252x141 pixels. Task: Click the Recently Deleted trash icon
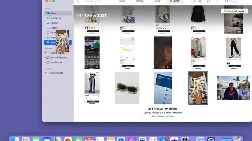click(48, 42)
